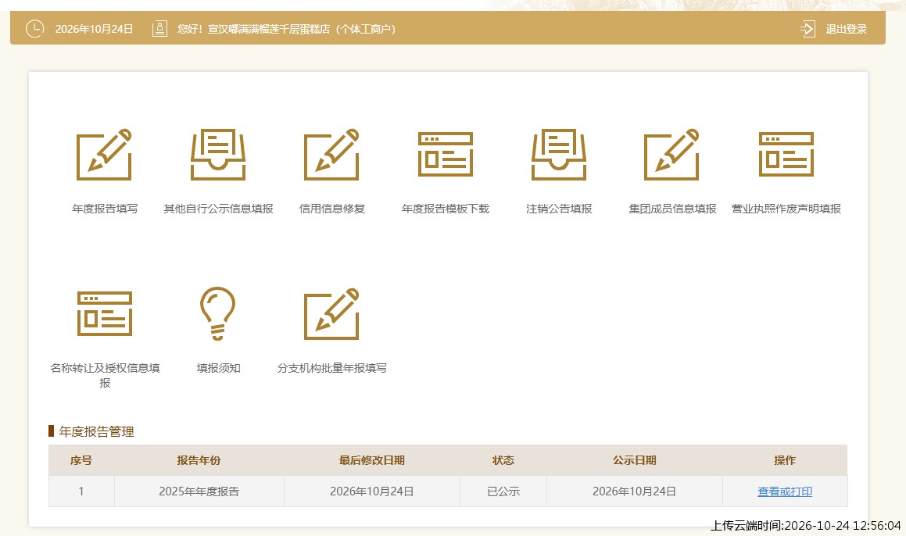Viewport: 906px width, 536px height.
Task: Click the 信用信息修复 label
Action: tap(331, 209)
